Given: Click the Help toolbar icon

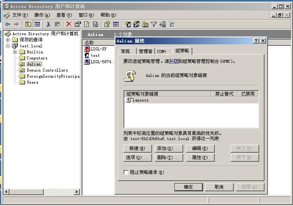Looking at the screenshot, I should tap(107, 24).
